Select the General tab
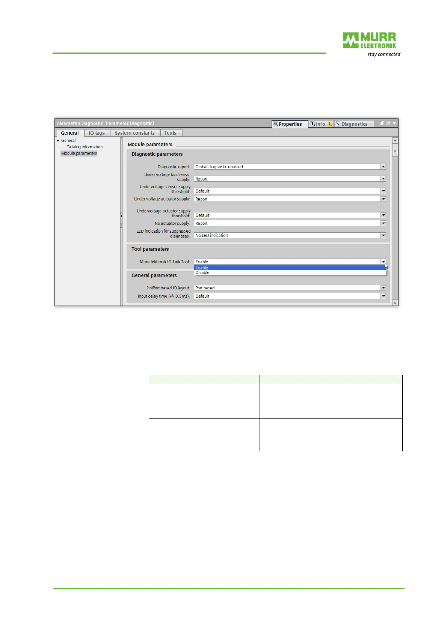 coord(70,133)
